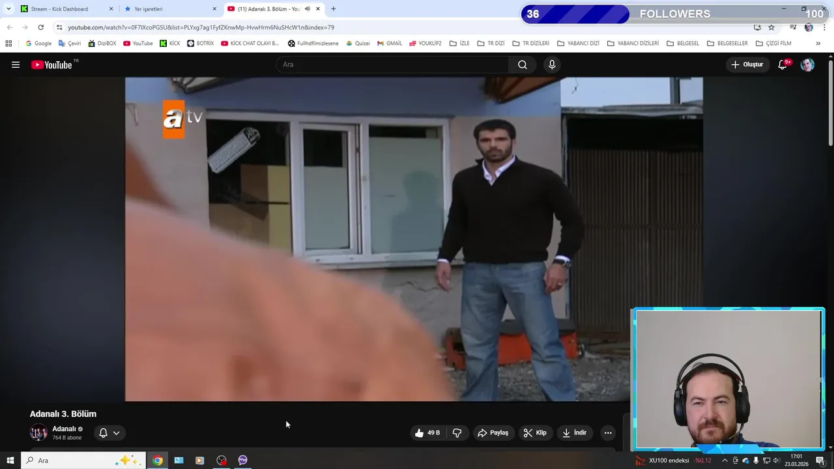Image resolution: width=834 pixels, height=469 pixels.
Task: Reload the page with refresh icon
Action: (x=40, y=27)
